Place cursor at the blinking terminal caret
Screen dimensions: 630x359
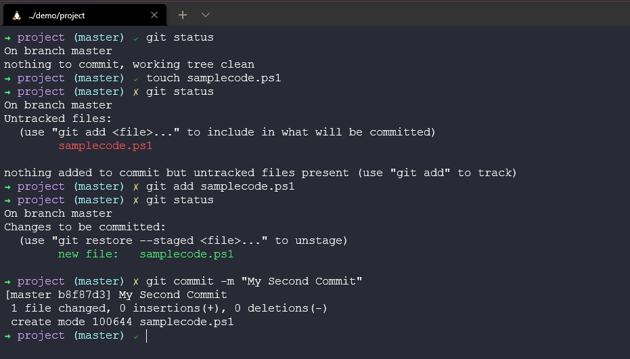tap(147, 336)
